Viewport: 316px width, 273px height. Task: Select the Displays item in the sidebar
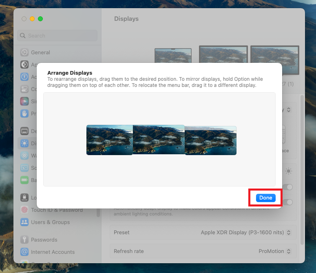[x=24, y=143]
